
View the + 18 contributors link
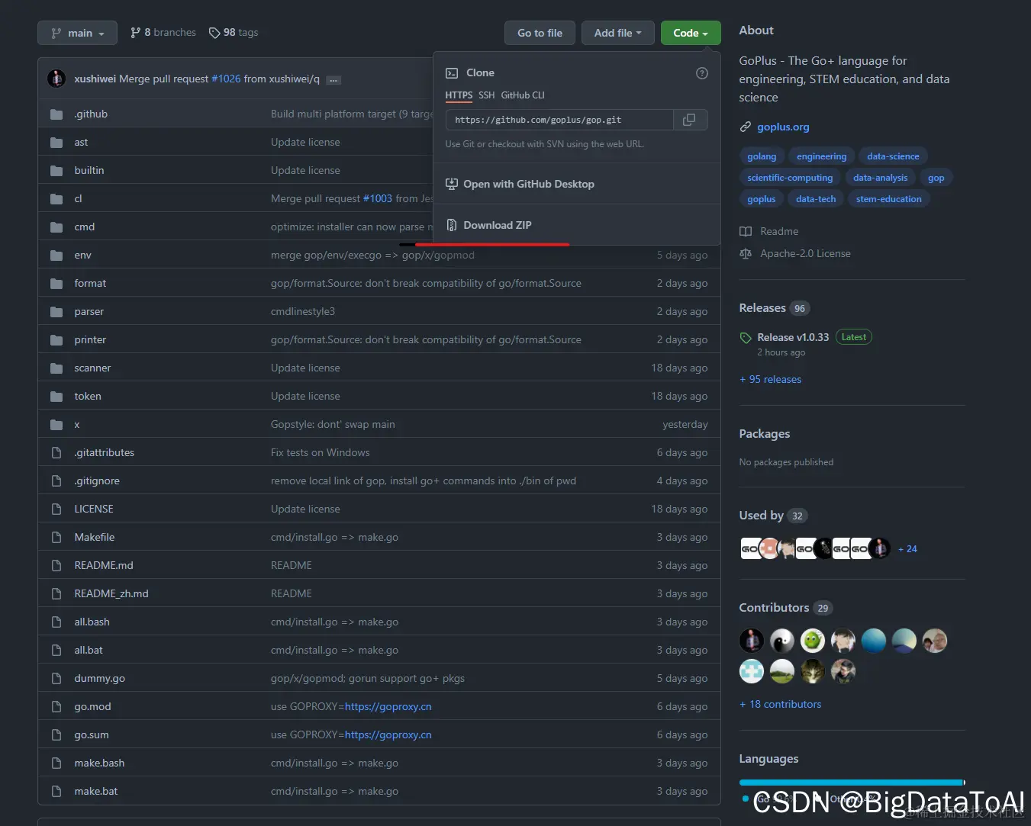780,704
